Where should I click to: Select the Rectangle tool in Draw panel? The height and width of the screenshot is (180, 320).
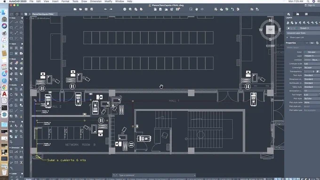point(11,28)
